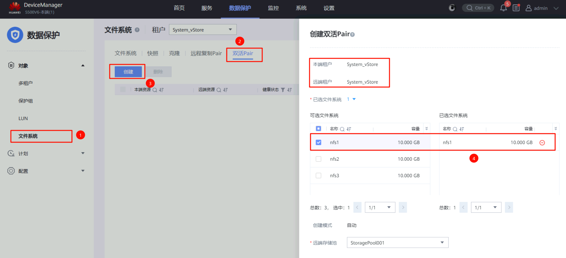The width and height of the screenshot is (566, 258).
Task: Open the task list icon in header
Action: [516, 8]
